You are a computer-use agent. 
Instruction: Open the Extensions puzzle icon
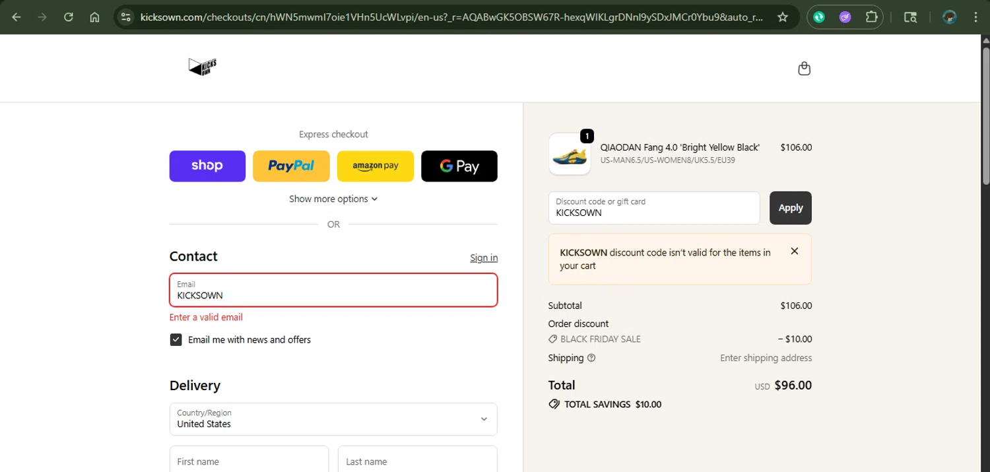click(x=872, y=17)
